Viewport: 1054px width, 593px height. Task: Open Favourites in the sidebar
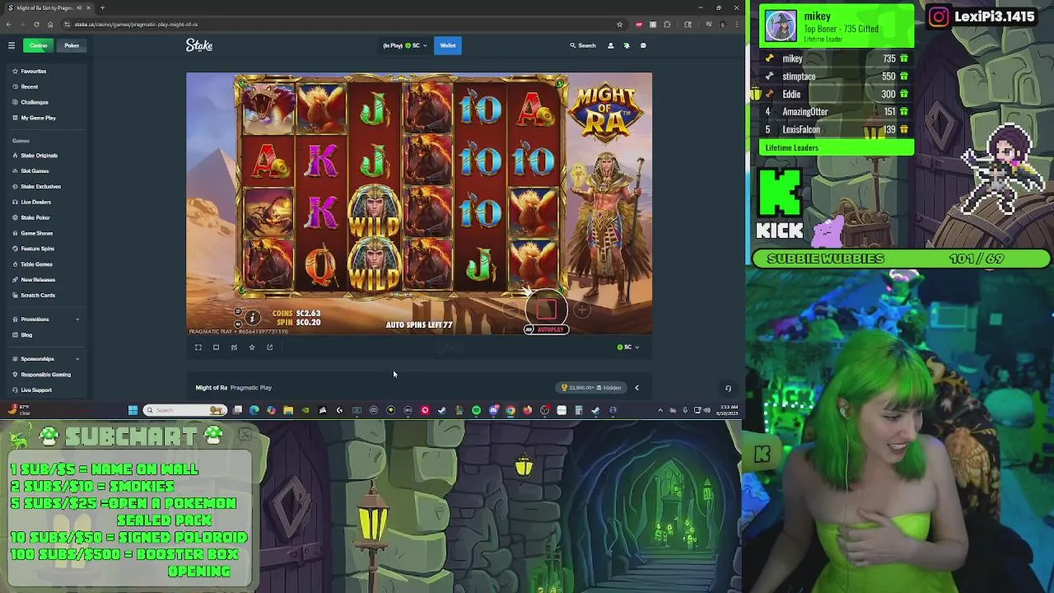46,71
